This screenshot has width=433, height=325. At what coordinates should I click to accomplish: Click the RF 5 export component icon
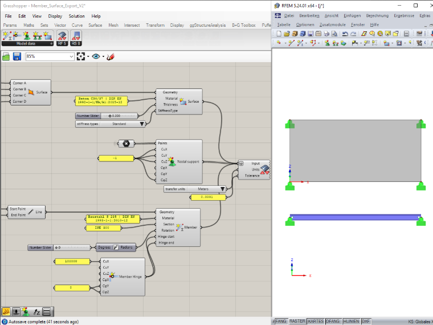pyautogui.click(x=62, y=36)
